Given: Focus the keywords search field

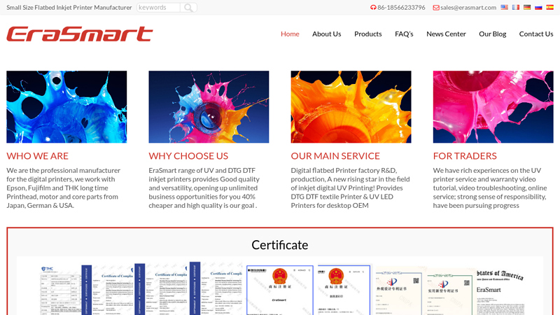Looking at the screenshot, I should click(159, 8).
